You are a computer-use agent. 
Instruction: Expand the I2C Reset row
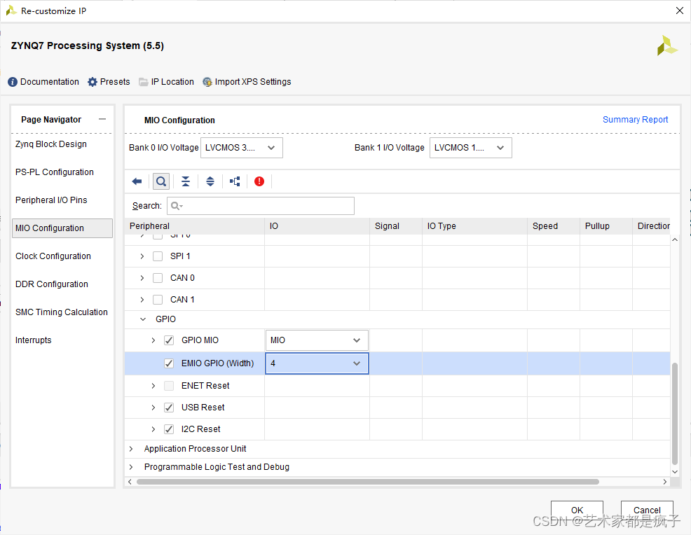point(153,429)
